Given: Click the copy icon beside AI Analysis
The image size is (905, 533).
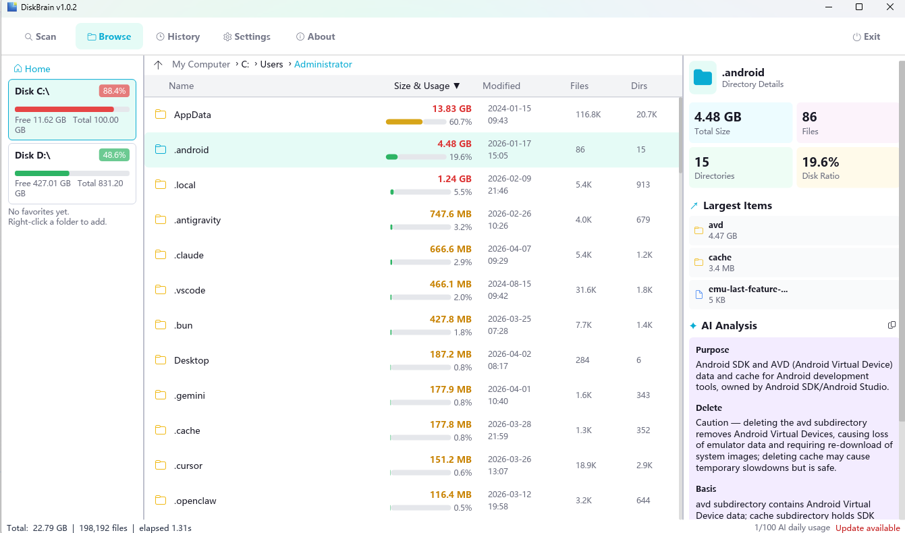Looking at the screenshot, I should click(x=892, y=325).
